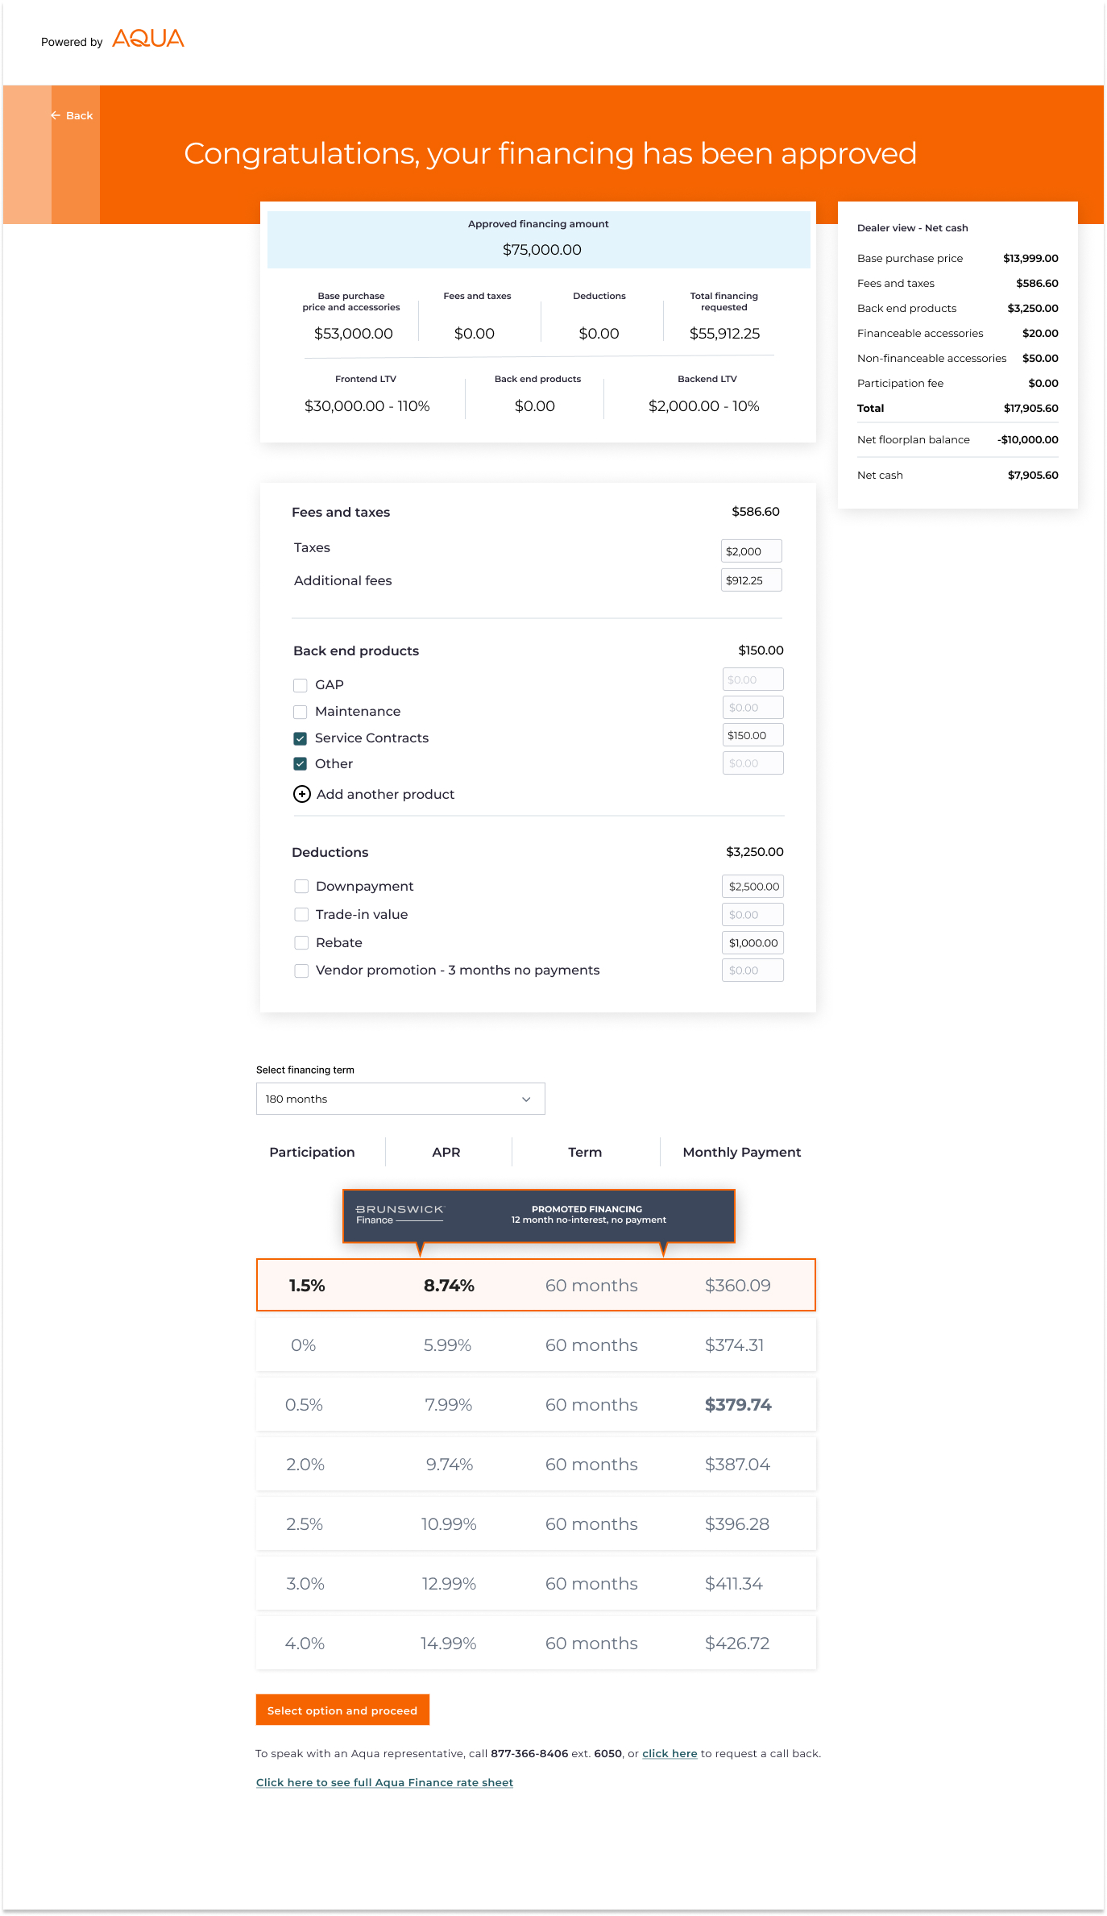
Task: Click the Trade-in value amount field
Action: point(753,915)
